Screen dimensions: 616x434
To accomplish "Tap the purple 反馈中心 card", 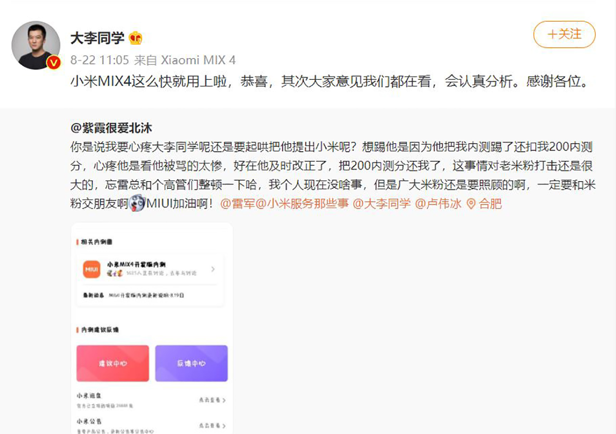I will [192, 363].
